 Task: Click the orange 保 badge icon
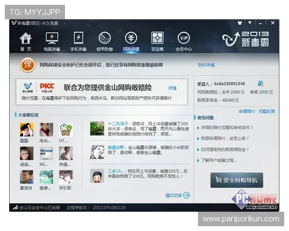pos(27,65)
